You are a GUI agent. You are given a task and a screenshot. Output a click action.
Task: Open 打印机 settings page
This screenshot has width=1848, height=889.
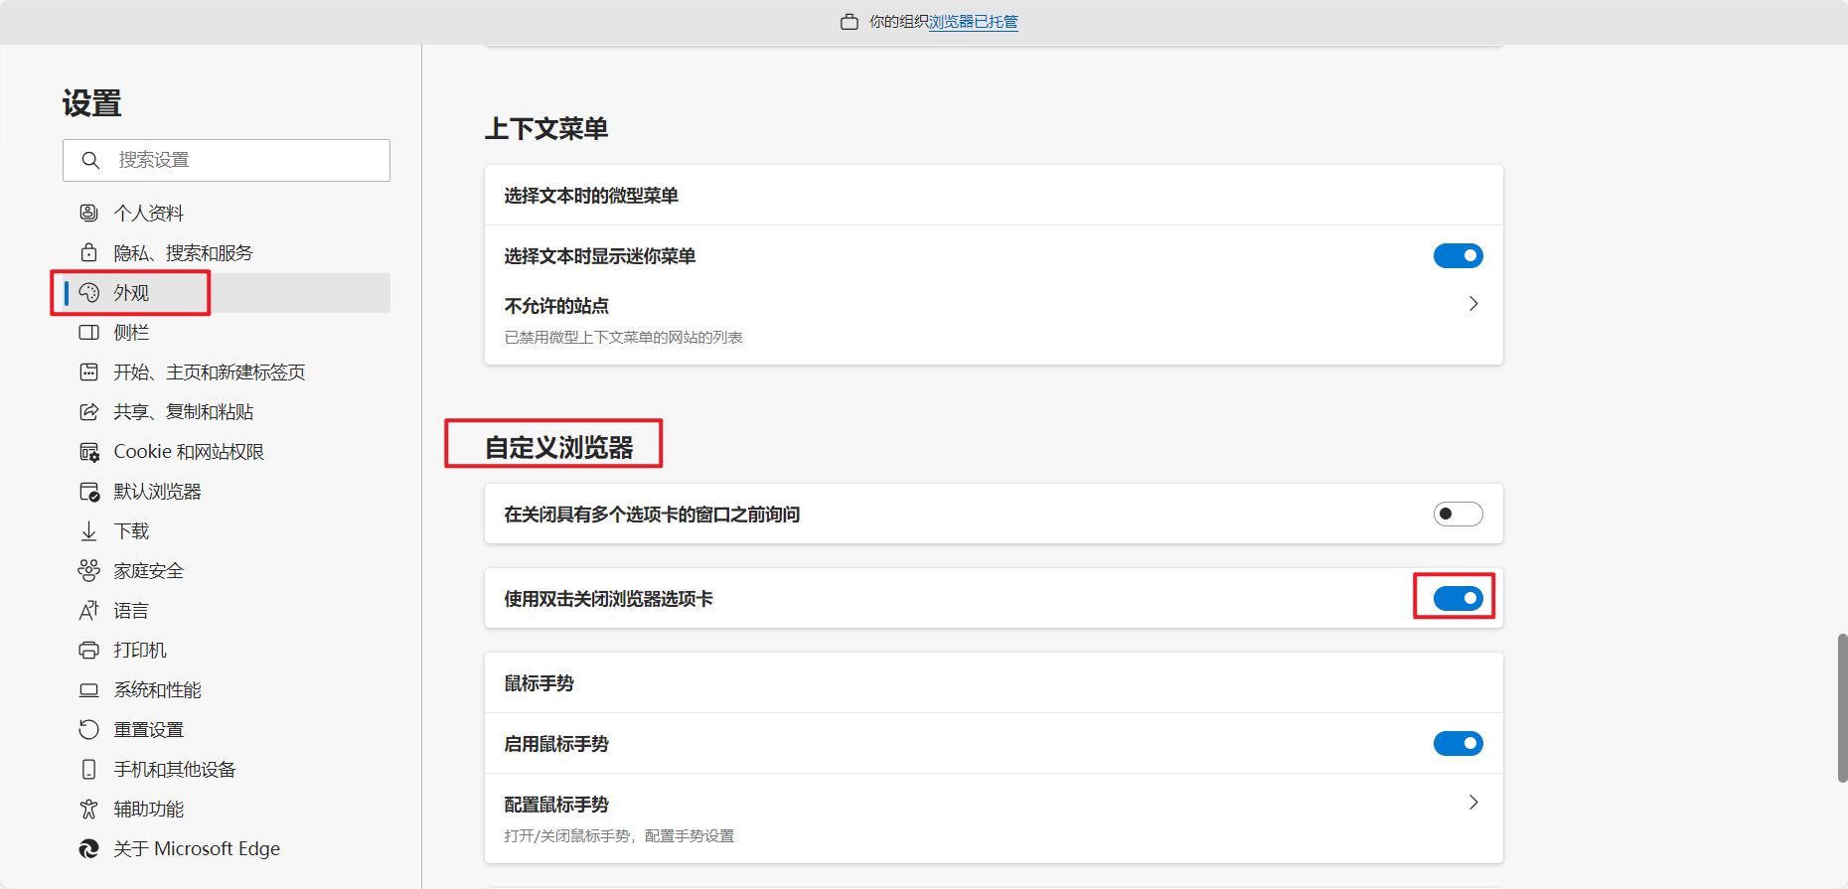227,650
